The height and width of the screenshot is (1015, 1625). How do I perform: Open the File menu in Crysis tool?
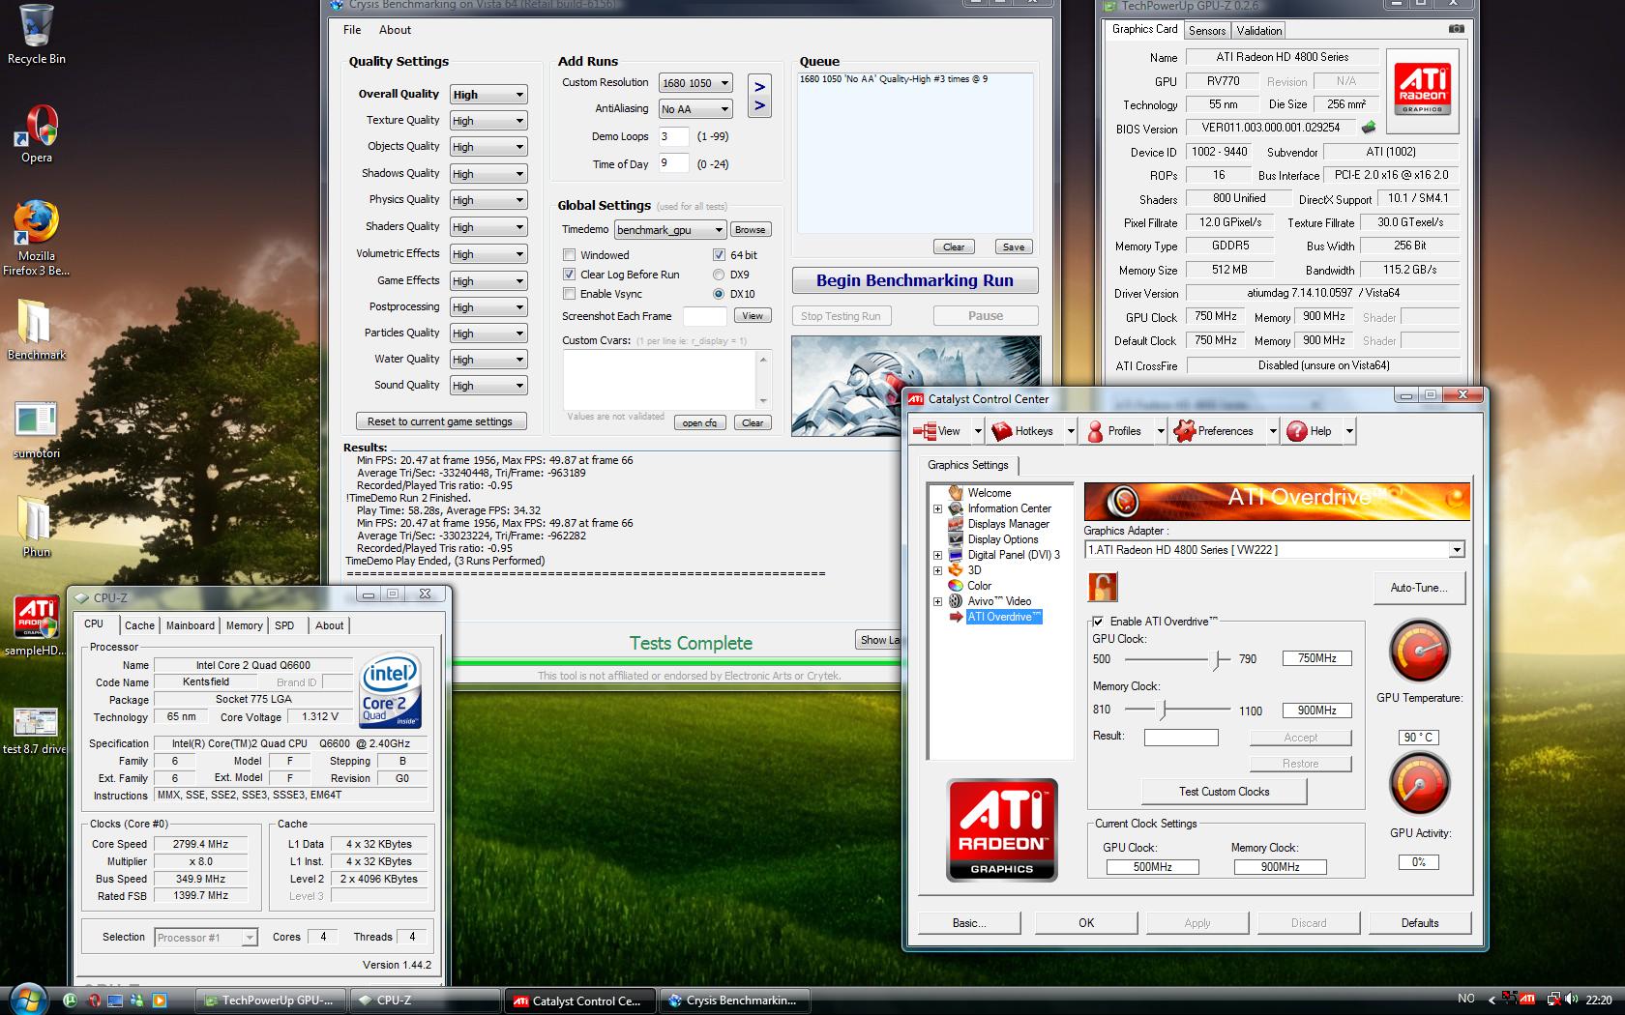(x=352, y=30)
